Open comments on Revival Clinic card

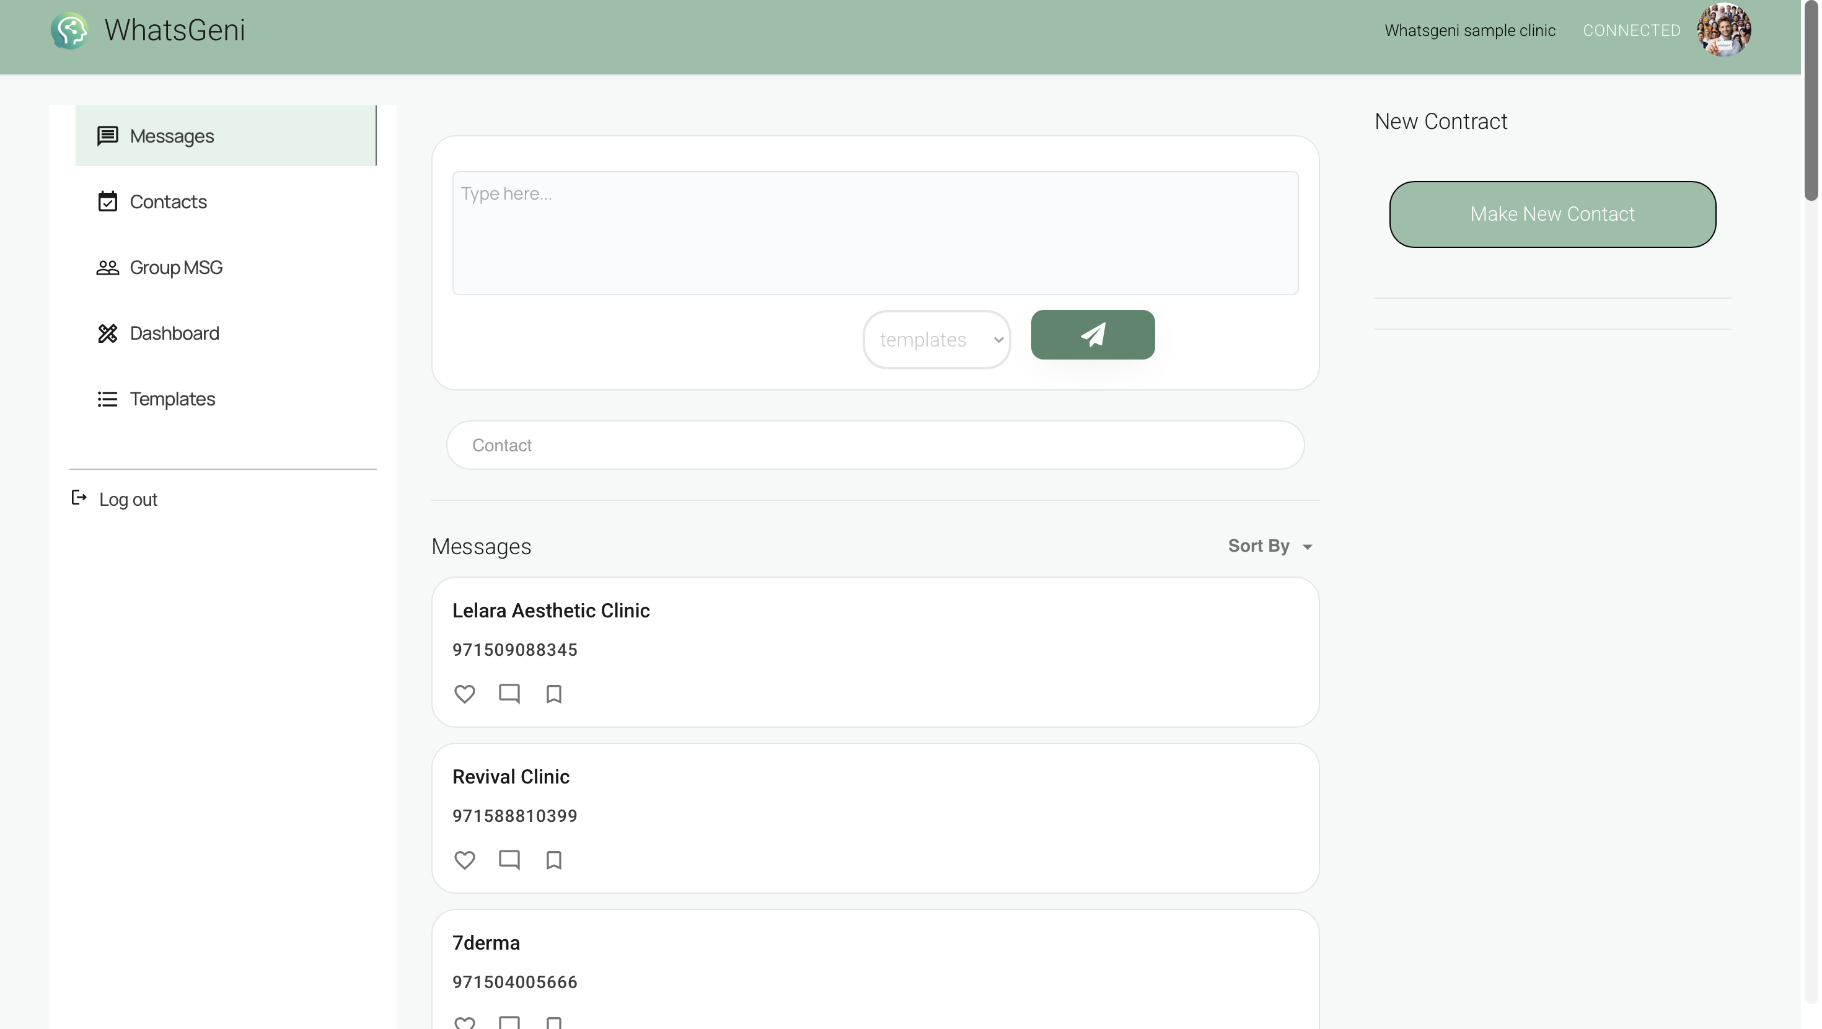coord(509,860)
